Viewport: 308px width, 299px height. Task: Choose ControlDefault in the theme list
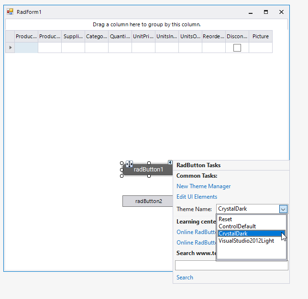click(237, 226)
